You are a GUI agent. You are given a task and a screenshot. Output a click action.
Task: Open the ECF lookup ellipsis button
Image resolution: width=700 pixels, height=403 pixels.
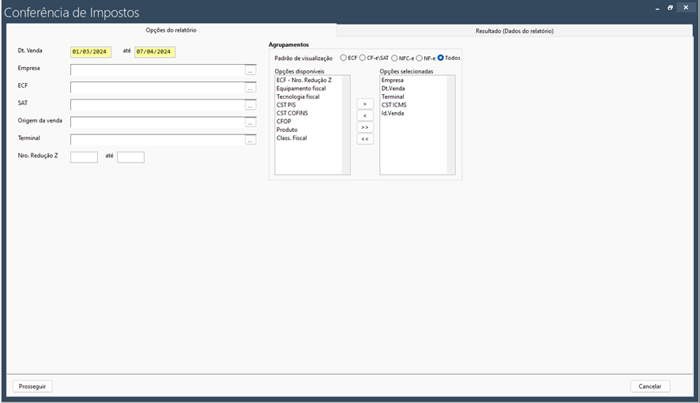pos(250,88)
